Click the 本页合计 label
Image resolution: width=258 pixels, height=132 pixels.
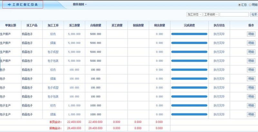click(55, 122)
